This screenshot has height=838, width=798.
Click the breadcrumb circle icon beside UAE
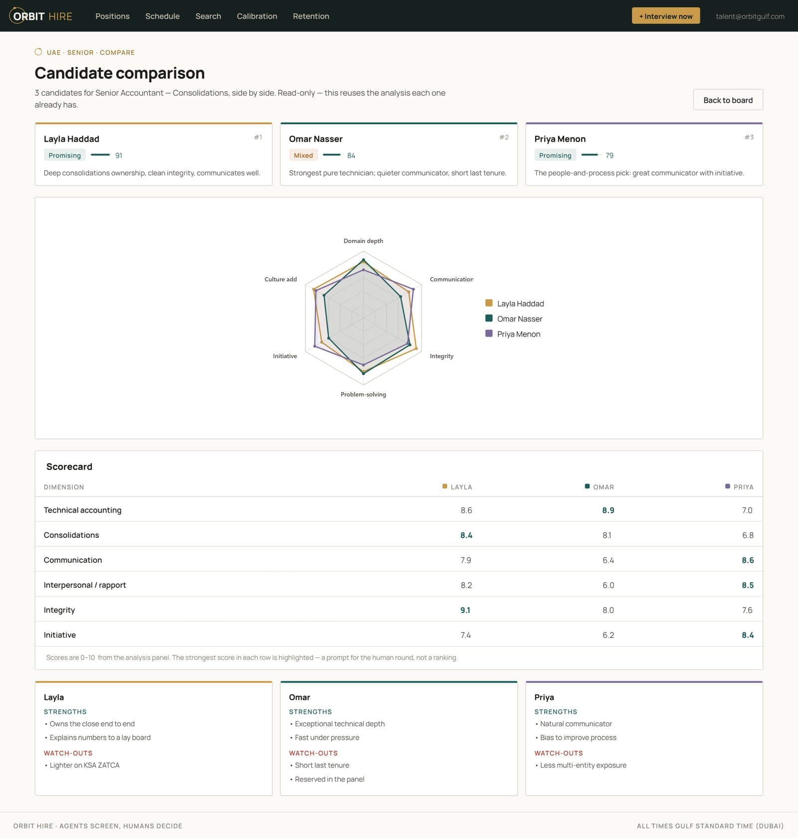click(x=38, y=52)
